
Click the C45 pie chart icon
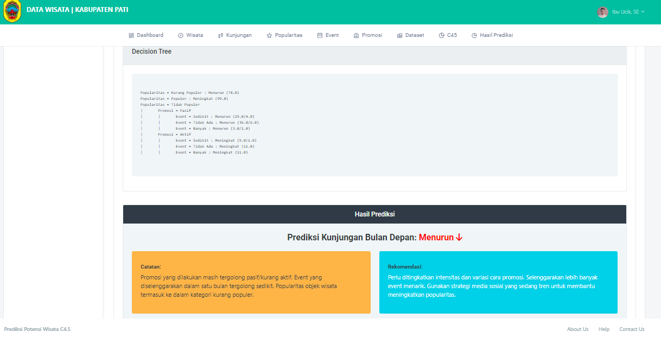point(442,35)
